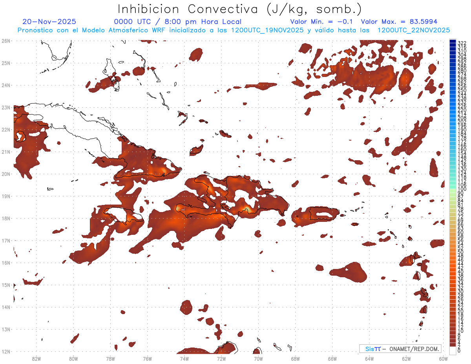The width and height of the screenshot is (471, 364).
Task: Click the "12N" latitude label
Action: coord(6,351)
